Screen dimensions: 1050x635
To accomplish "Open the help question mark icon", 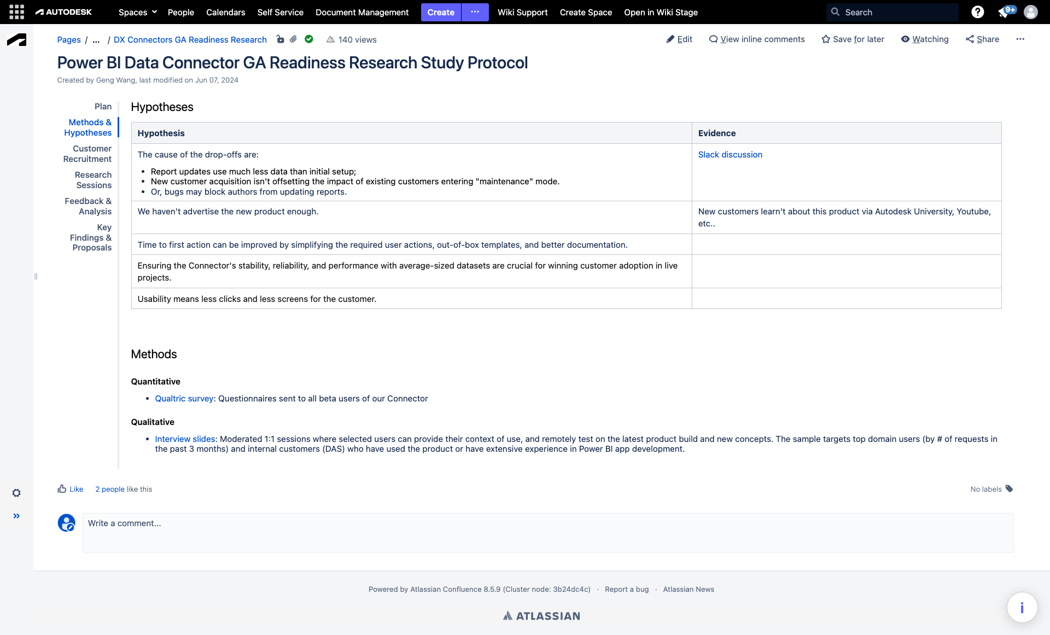I will [x=978, y=12].
